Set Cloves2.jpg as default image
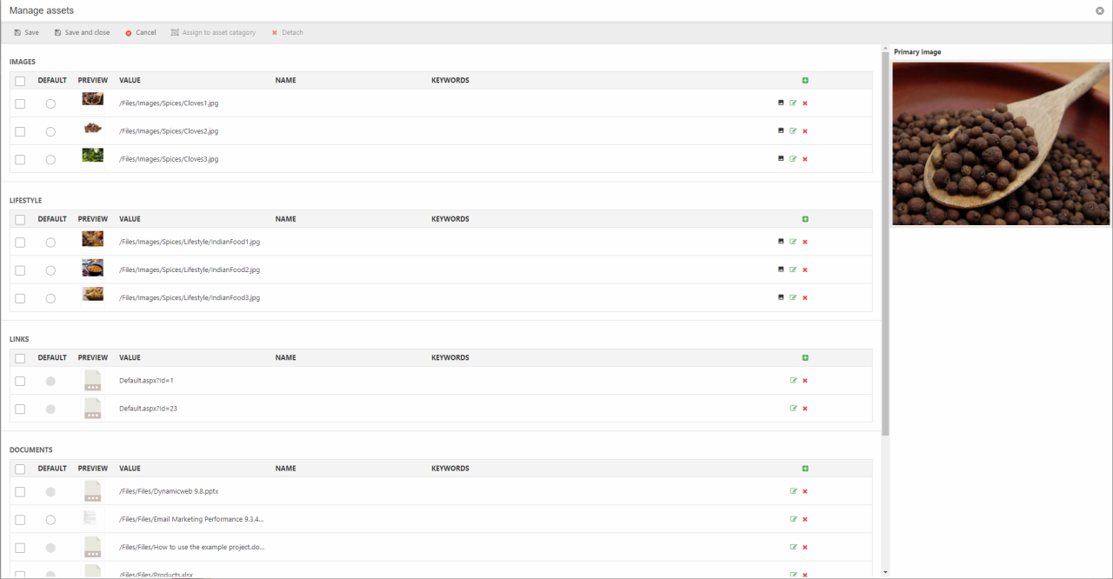1113x579 pixels. tap(50, 131)
